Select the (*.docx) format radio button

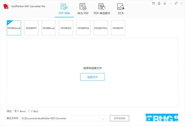pos(15,111)
